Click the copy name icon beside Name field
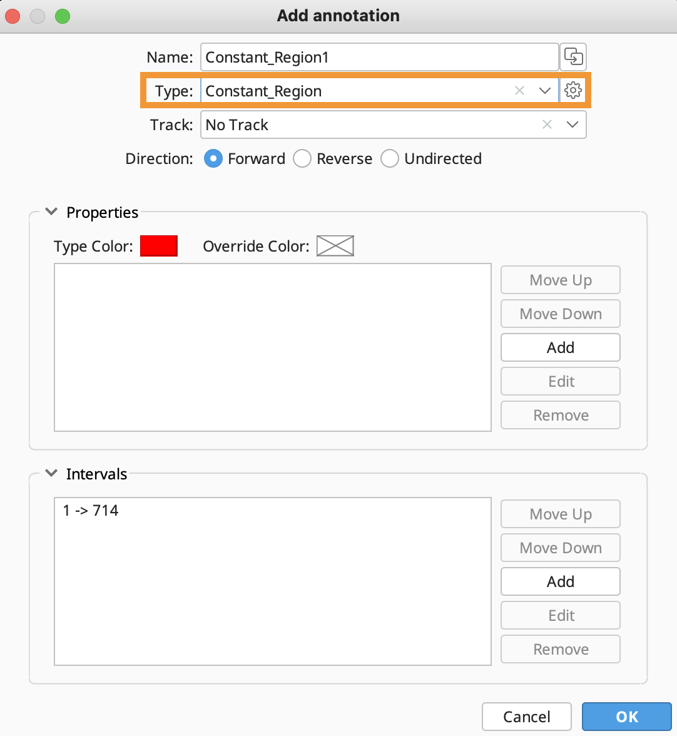 [x=573, y=57]
